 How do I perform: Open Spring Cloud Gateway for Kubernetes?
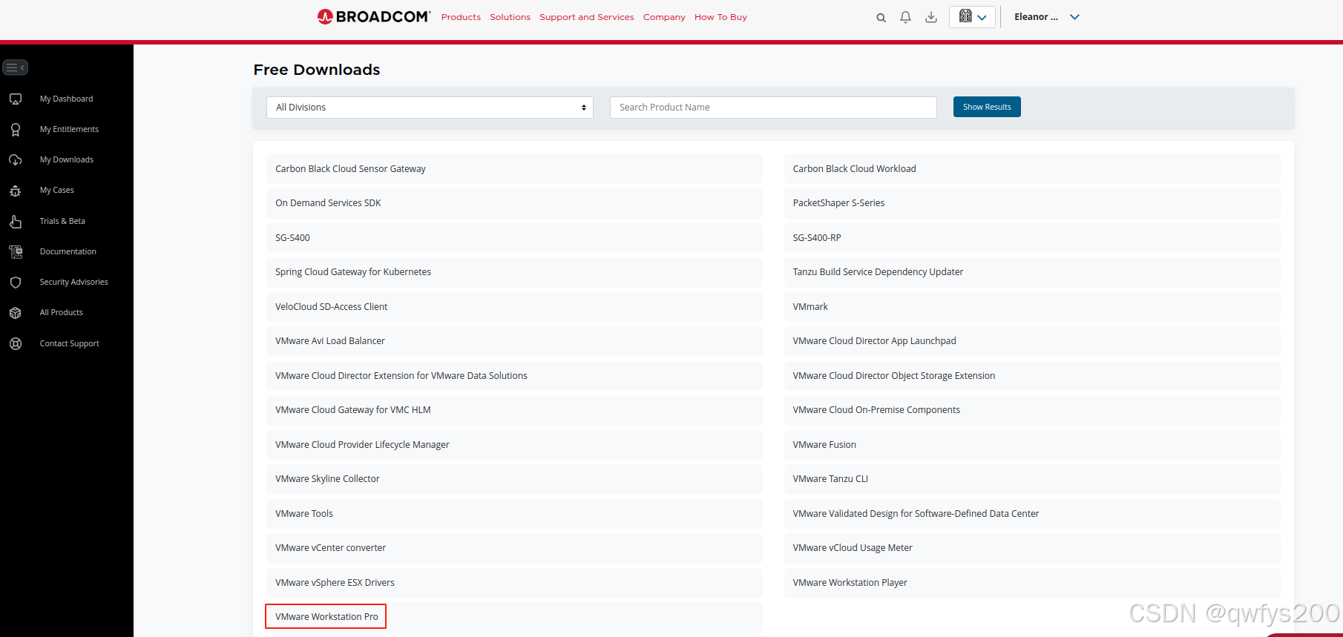pos(514,272)
